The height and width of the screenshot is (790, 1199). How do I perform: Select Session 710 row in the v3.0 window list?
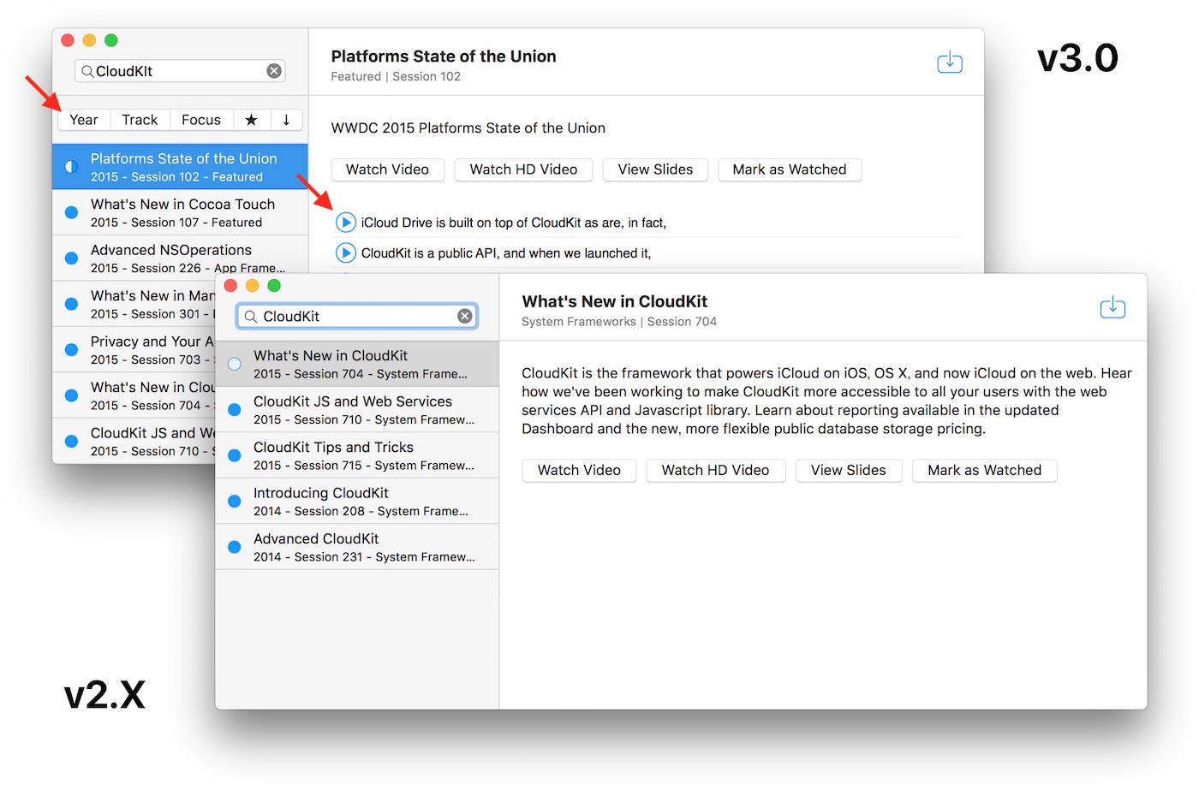coord(134,441)
